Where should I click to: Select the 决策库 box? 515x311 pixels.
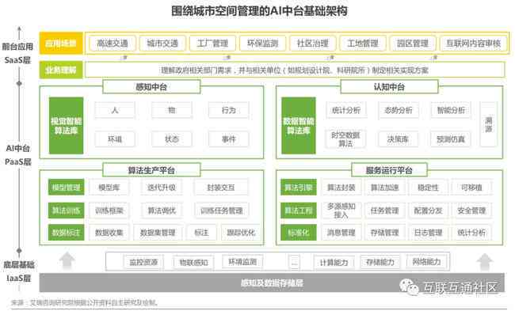tap(398, 139)
